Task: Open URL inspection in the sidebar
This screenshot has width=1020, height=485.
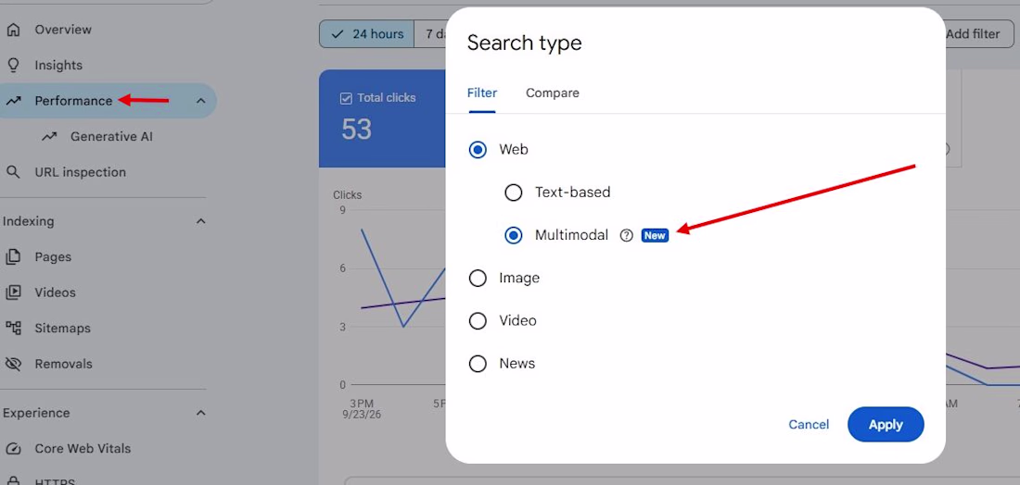Action: (x=81, y=173)
